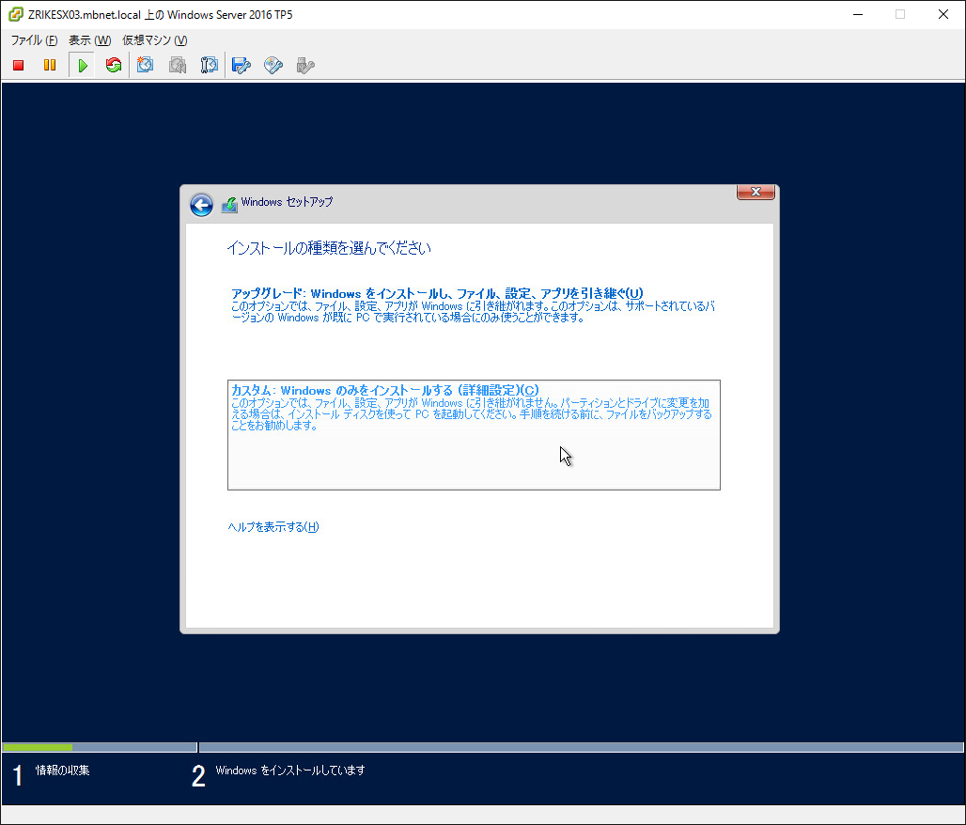Open the 表示 (W) menu

click(89, 40)
